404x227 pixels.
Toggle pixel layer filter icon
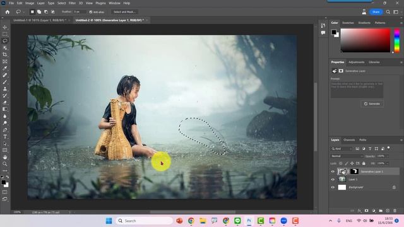[x=357, y=149]
